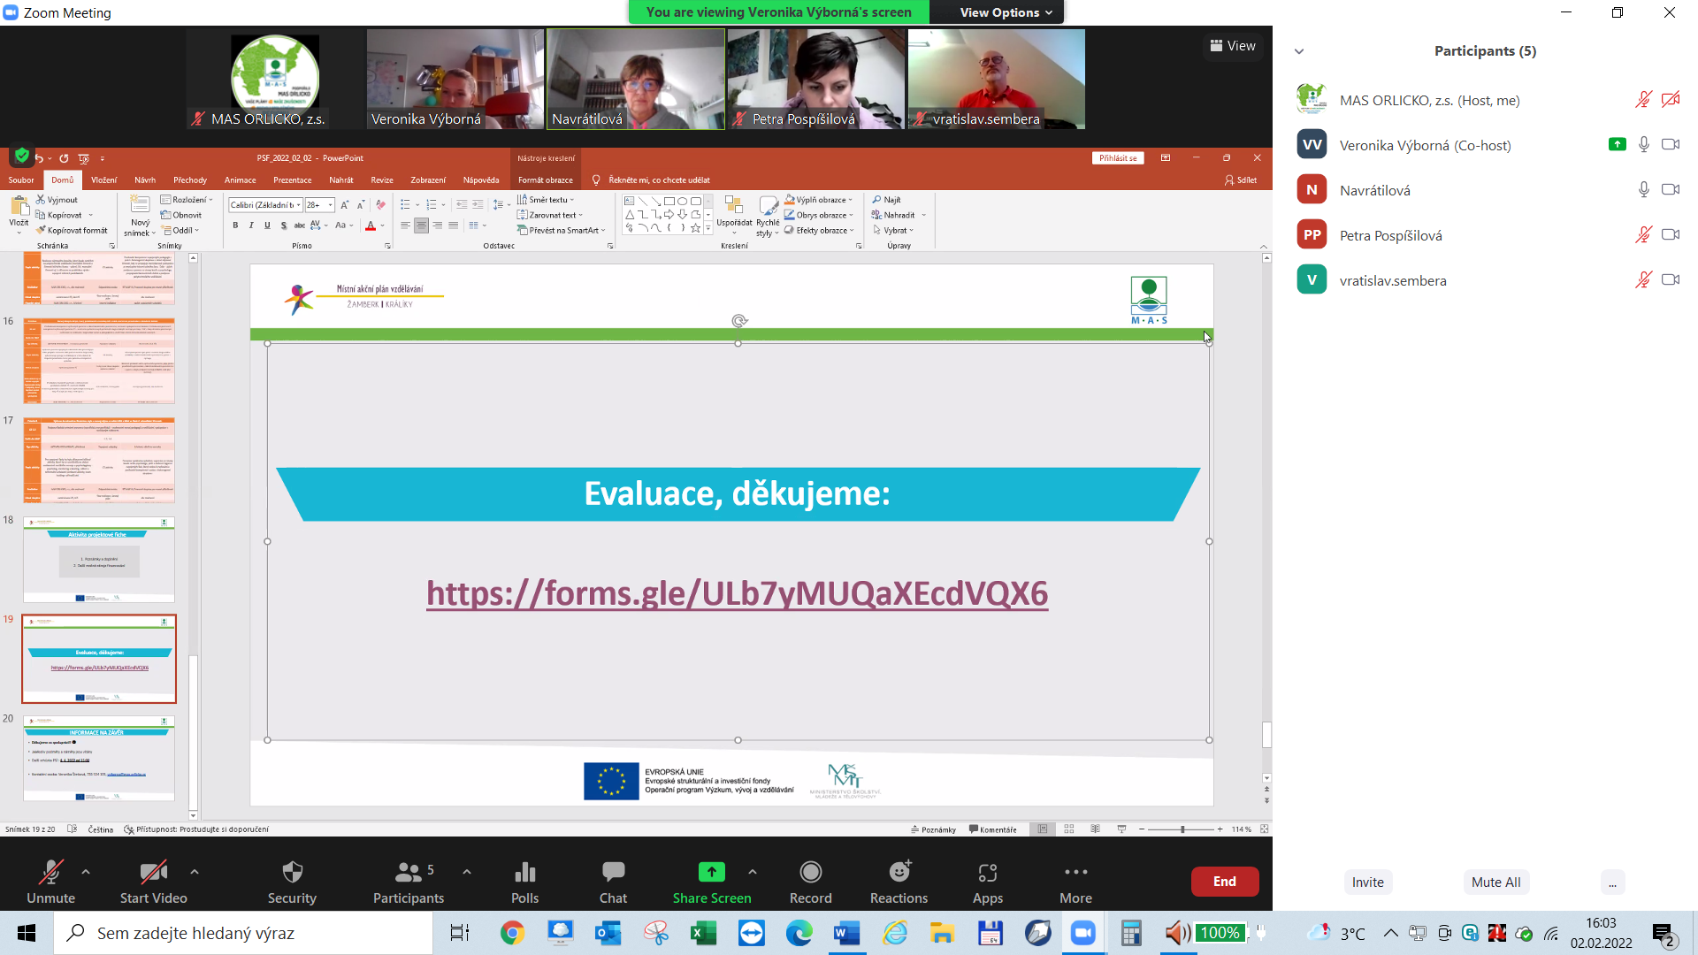Click Petra Pospíšilová's video thumbnail

pos(815,78)
